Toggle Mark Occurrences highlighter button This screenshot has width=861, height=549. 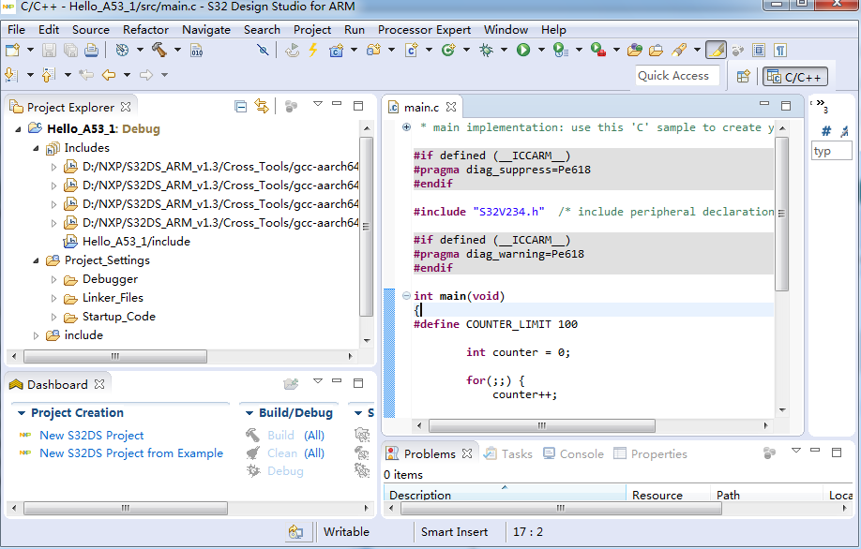[x=716, y=51]
